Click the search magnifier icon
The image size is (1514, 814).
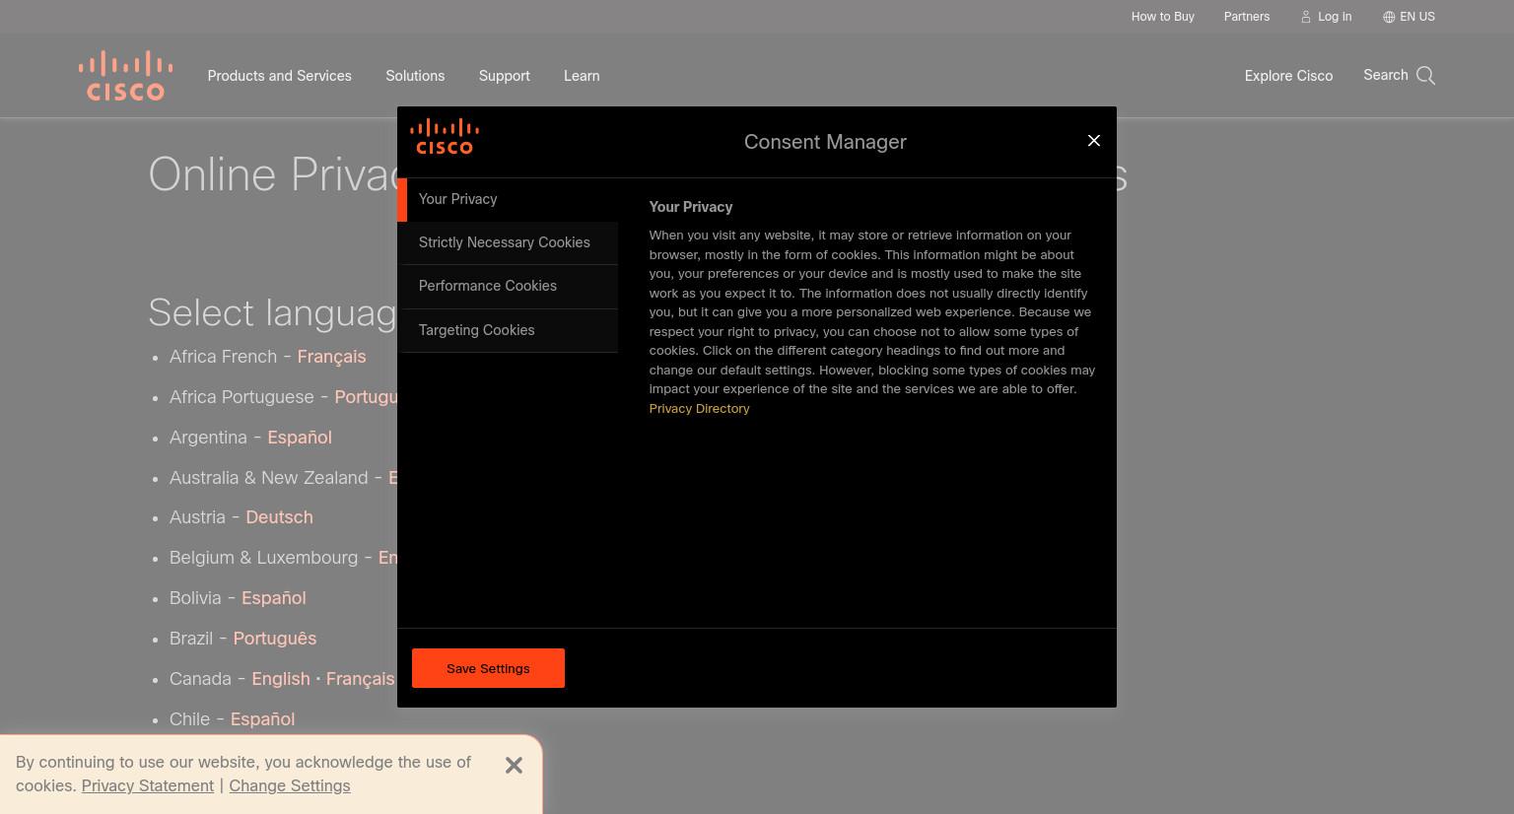point(1425,76)
